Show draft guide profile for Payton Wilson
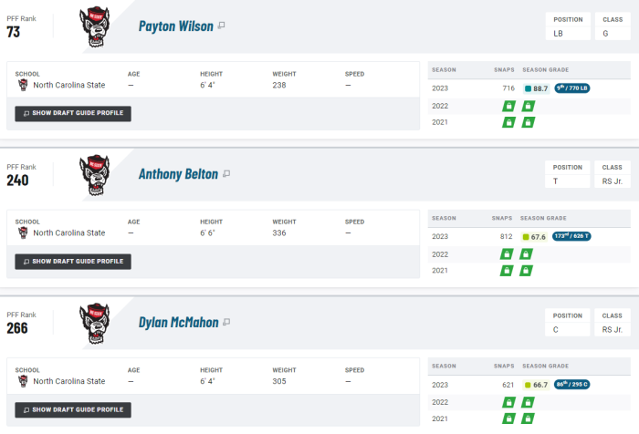639x434 pixels. (x=73, y=114)
